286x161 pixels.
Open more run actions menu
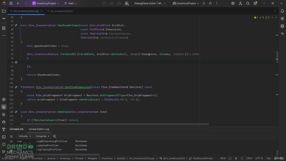click(217, 3)
